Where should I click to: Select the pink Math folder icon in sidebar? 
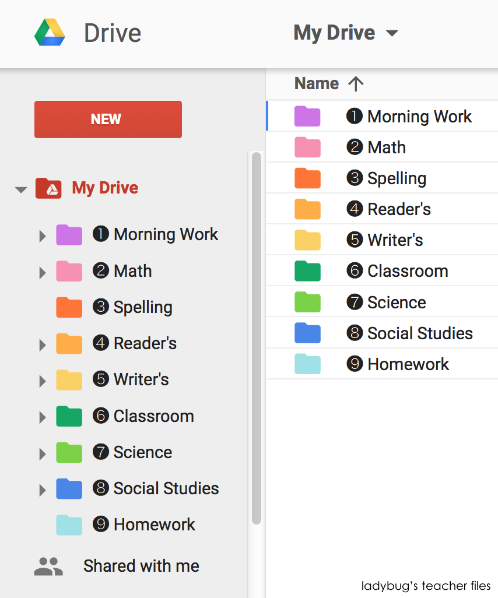coord(69,271)
